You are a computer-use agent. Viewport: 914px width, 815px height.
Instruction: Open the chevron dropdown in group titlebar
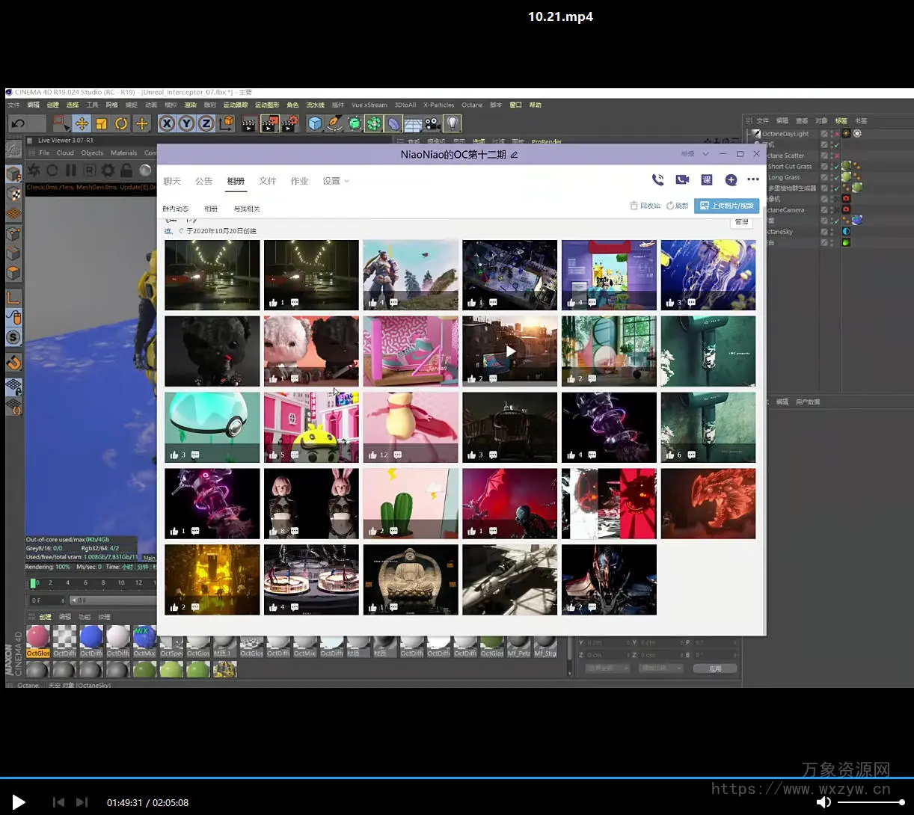pos(705,154)
